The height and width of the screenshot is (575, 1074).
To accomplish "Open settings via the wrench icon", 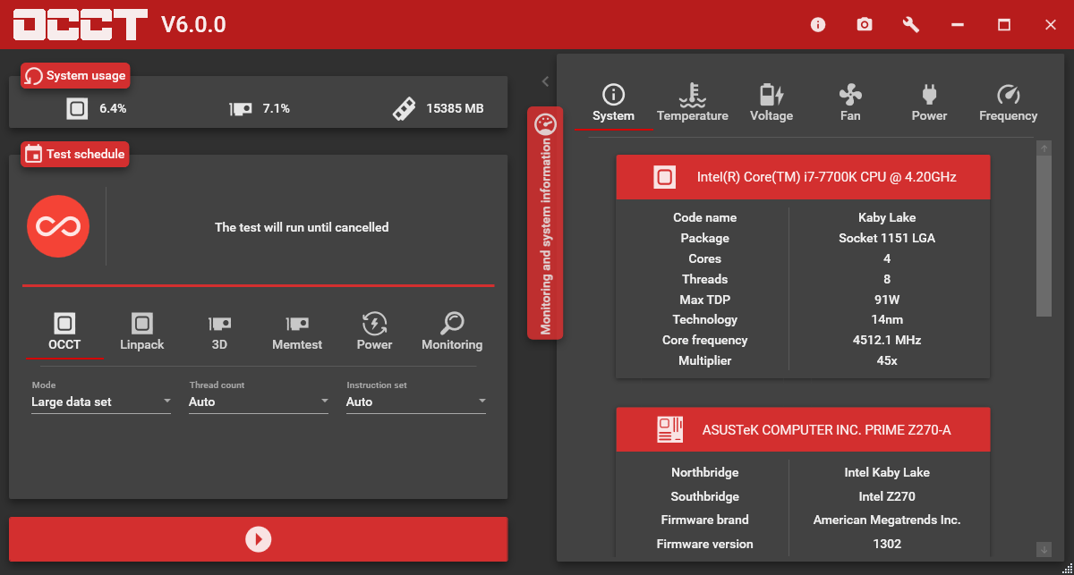I will 911,24.
